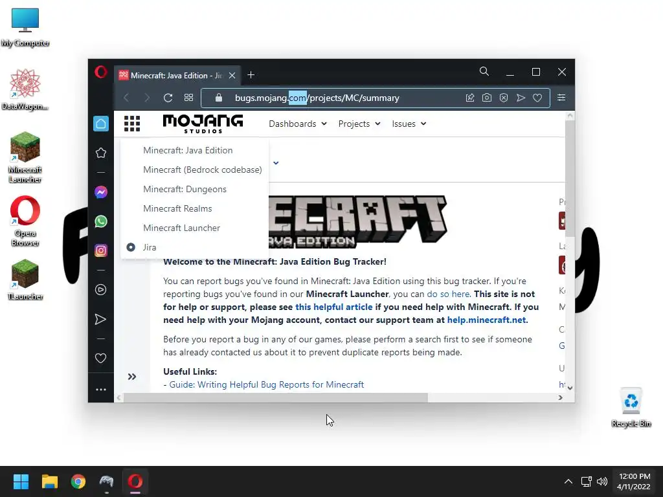Select Minecraft Launcher desktop shortcut
Screen dimensions: 663x497
pyautogui.click(x=25, y=157)
